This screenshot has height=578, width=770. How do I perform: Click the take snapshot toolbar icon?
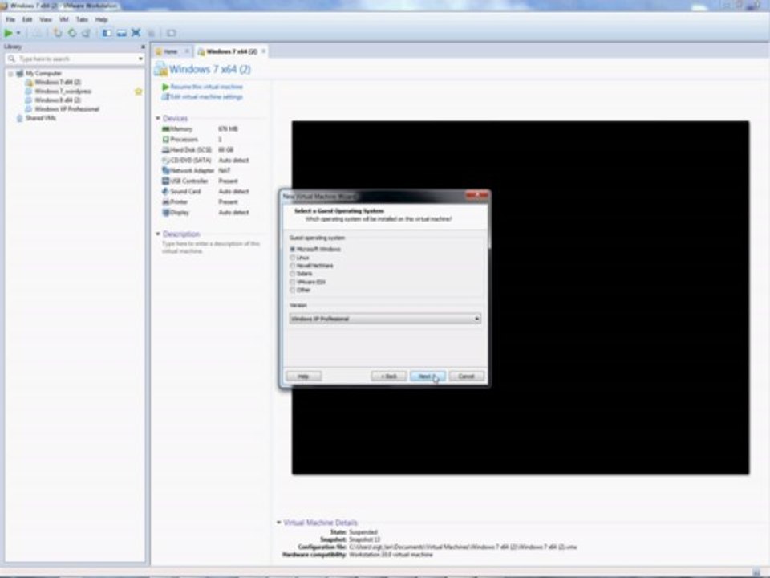[x=58, y=33]
